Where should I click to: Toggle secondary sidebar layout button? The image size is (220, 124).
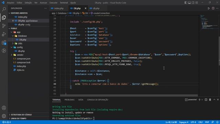click(x=193, y=3)
